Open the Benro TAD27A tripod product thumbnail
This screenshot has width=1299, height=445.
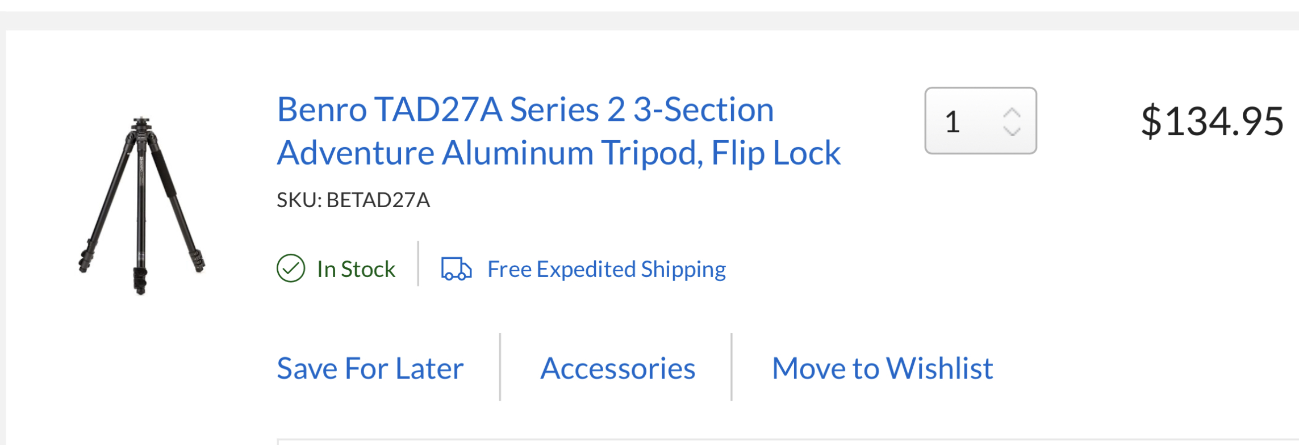[x=141, y=205]
